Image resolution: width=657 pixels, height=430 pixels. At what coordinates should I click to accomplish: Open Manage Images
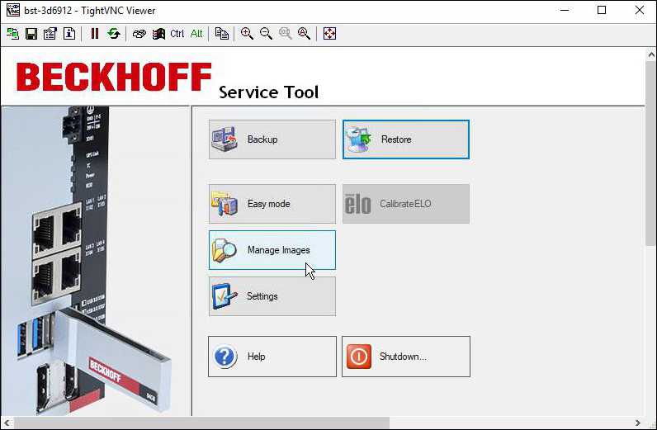point(272,250)
